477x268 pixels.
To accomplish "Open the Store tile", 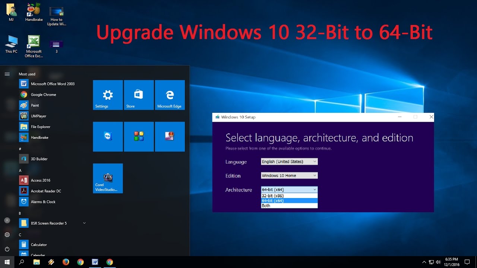I will (x=139, y=95).
